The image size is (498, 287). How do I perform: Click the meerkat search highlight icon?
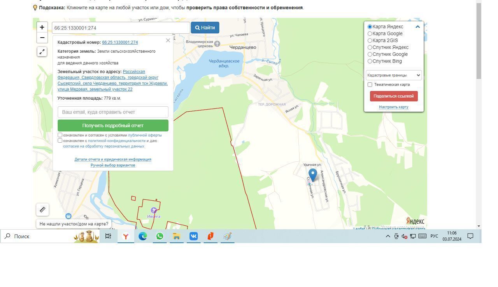[x=86, y=236]
